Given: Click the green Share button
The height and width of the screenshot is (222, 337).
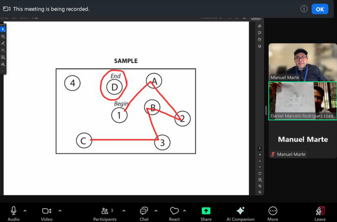Looking at the screenshot, I should [x=206, y=214].
